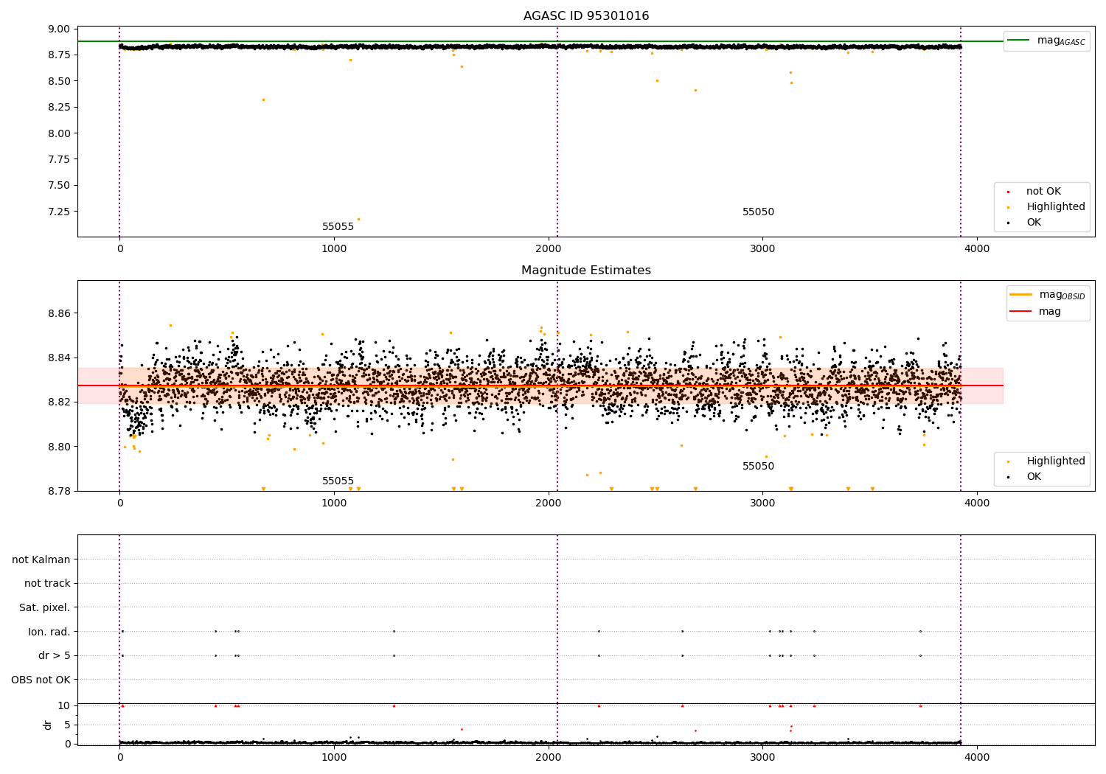This screenshot has height=774, width=1106.
Task: Click the 'not Kalman' axis label
Action: tap(41, 560)
